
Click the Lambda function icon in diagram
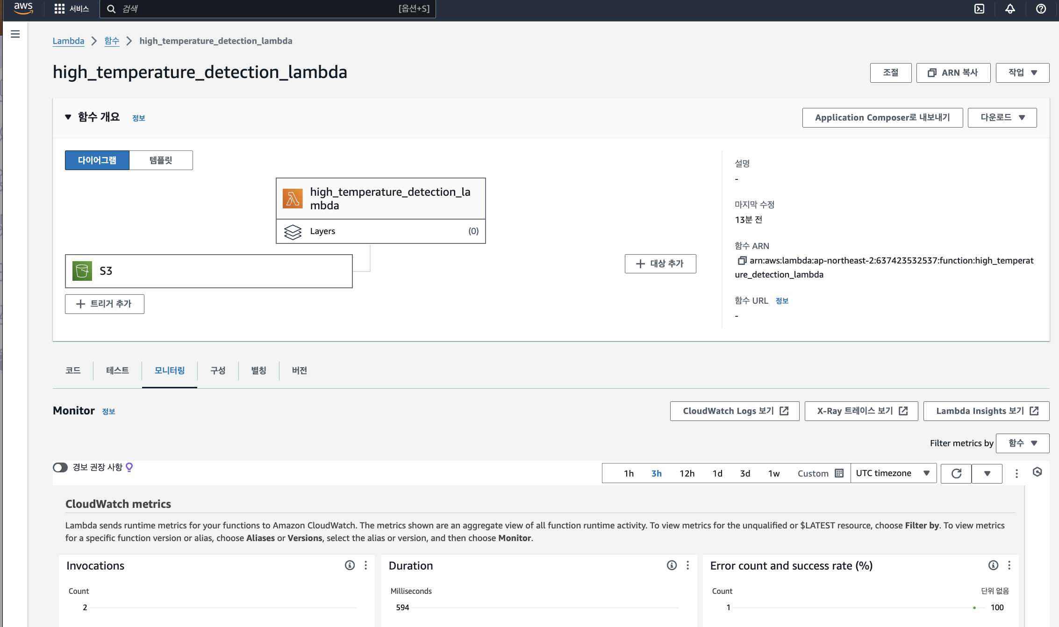293,199
